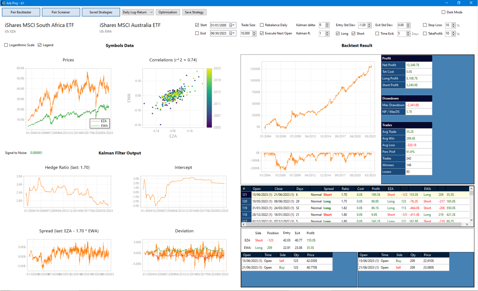Image resolution: width=478 pixels, height=291 pixels.
Task: Increase the Time Exit days
Action: 408,32
